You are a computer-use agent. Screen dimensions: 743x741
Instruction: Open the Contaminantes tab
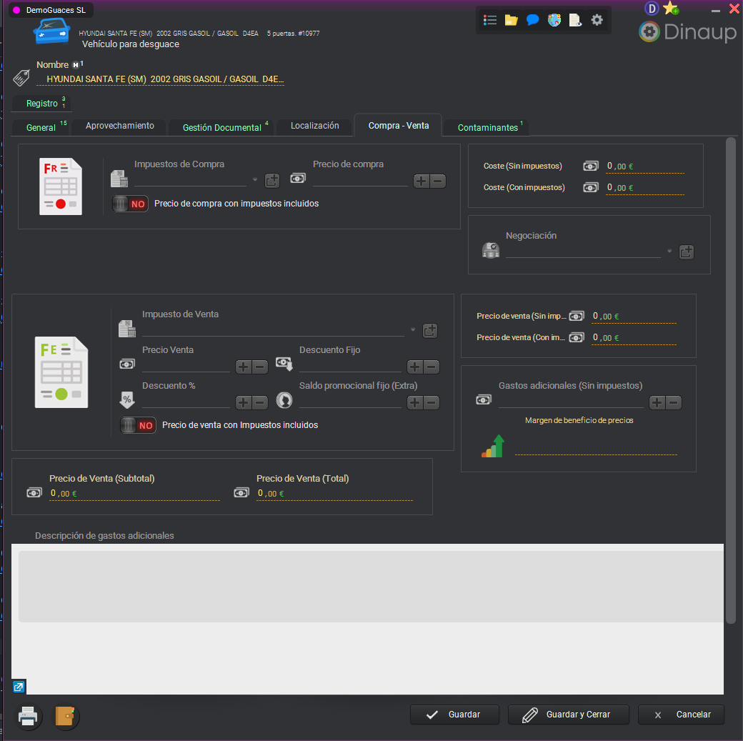coord(488,127)
